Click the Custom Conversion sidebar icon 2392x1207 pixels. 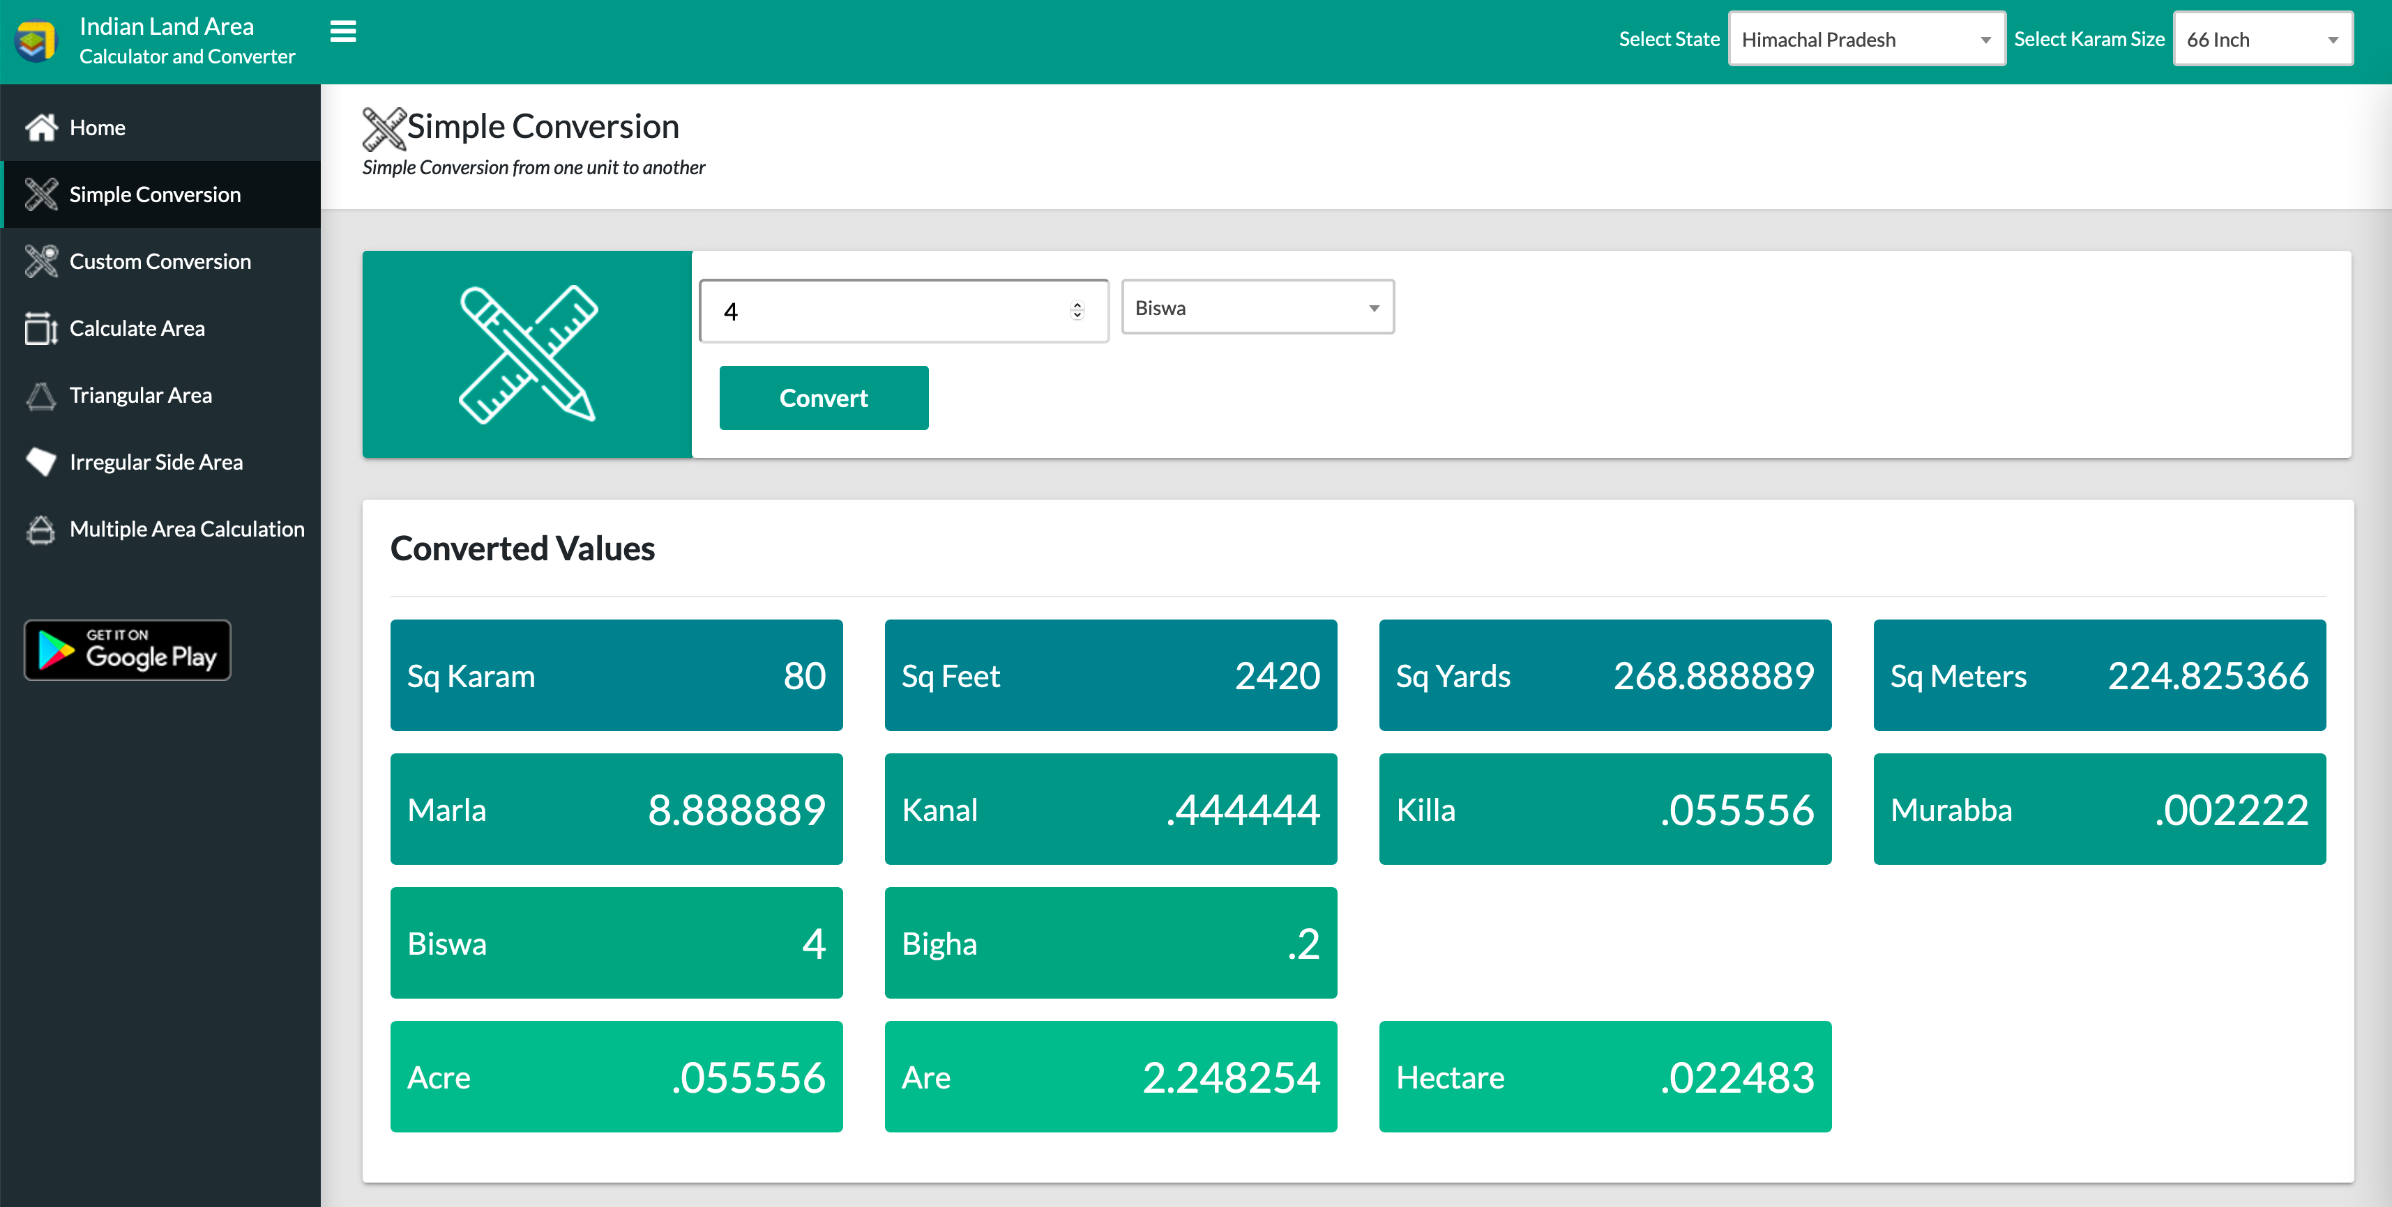click(41, 261)
